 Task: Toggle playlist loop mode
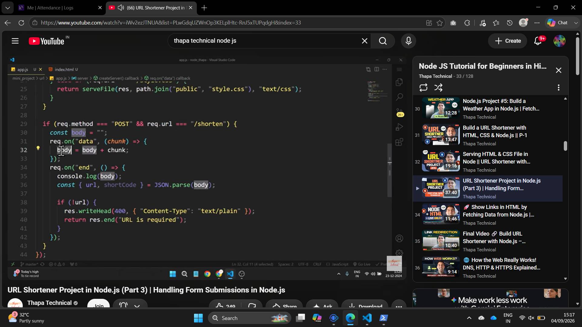click(x=423, y=88)
